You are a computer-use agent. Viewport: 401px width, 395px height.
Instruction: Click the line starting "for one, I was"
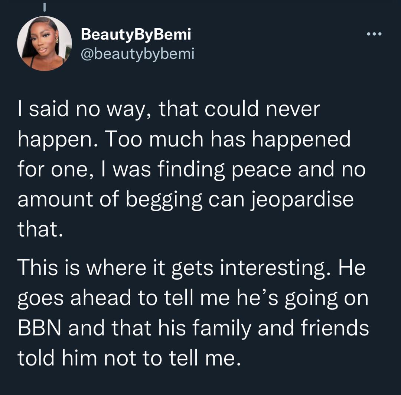[191, 169]
